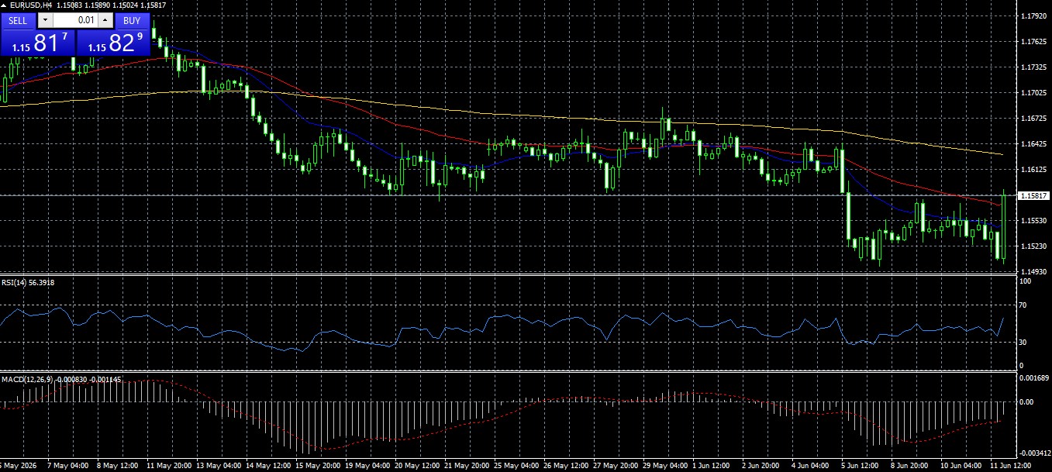This screenshot has height=472, width=1052.
Task: Click the 1.17920 price scale label
Action: coord(1033,16)
